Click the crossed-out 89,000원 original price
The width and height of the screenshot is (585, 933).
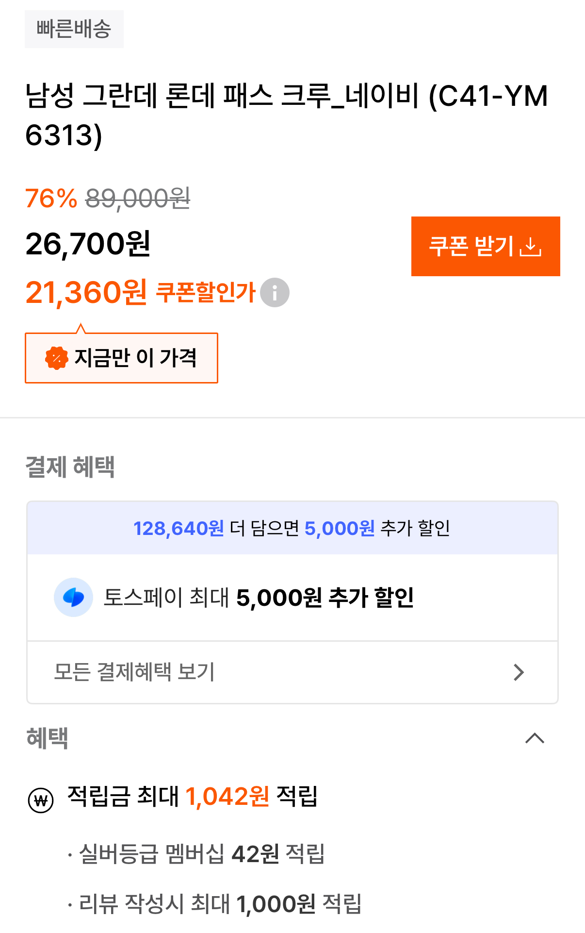(x=138, y=199)
